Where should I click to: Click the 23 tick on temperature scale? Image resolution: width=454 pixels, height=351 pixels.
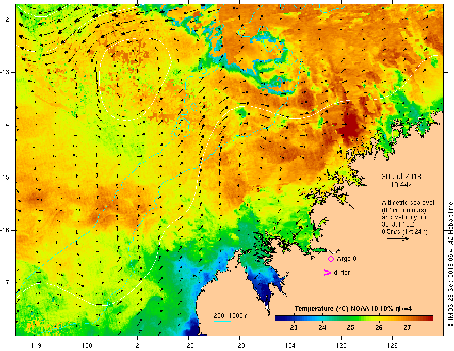point(294,328)
